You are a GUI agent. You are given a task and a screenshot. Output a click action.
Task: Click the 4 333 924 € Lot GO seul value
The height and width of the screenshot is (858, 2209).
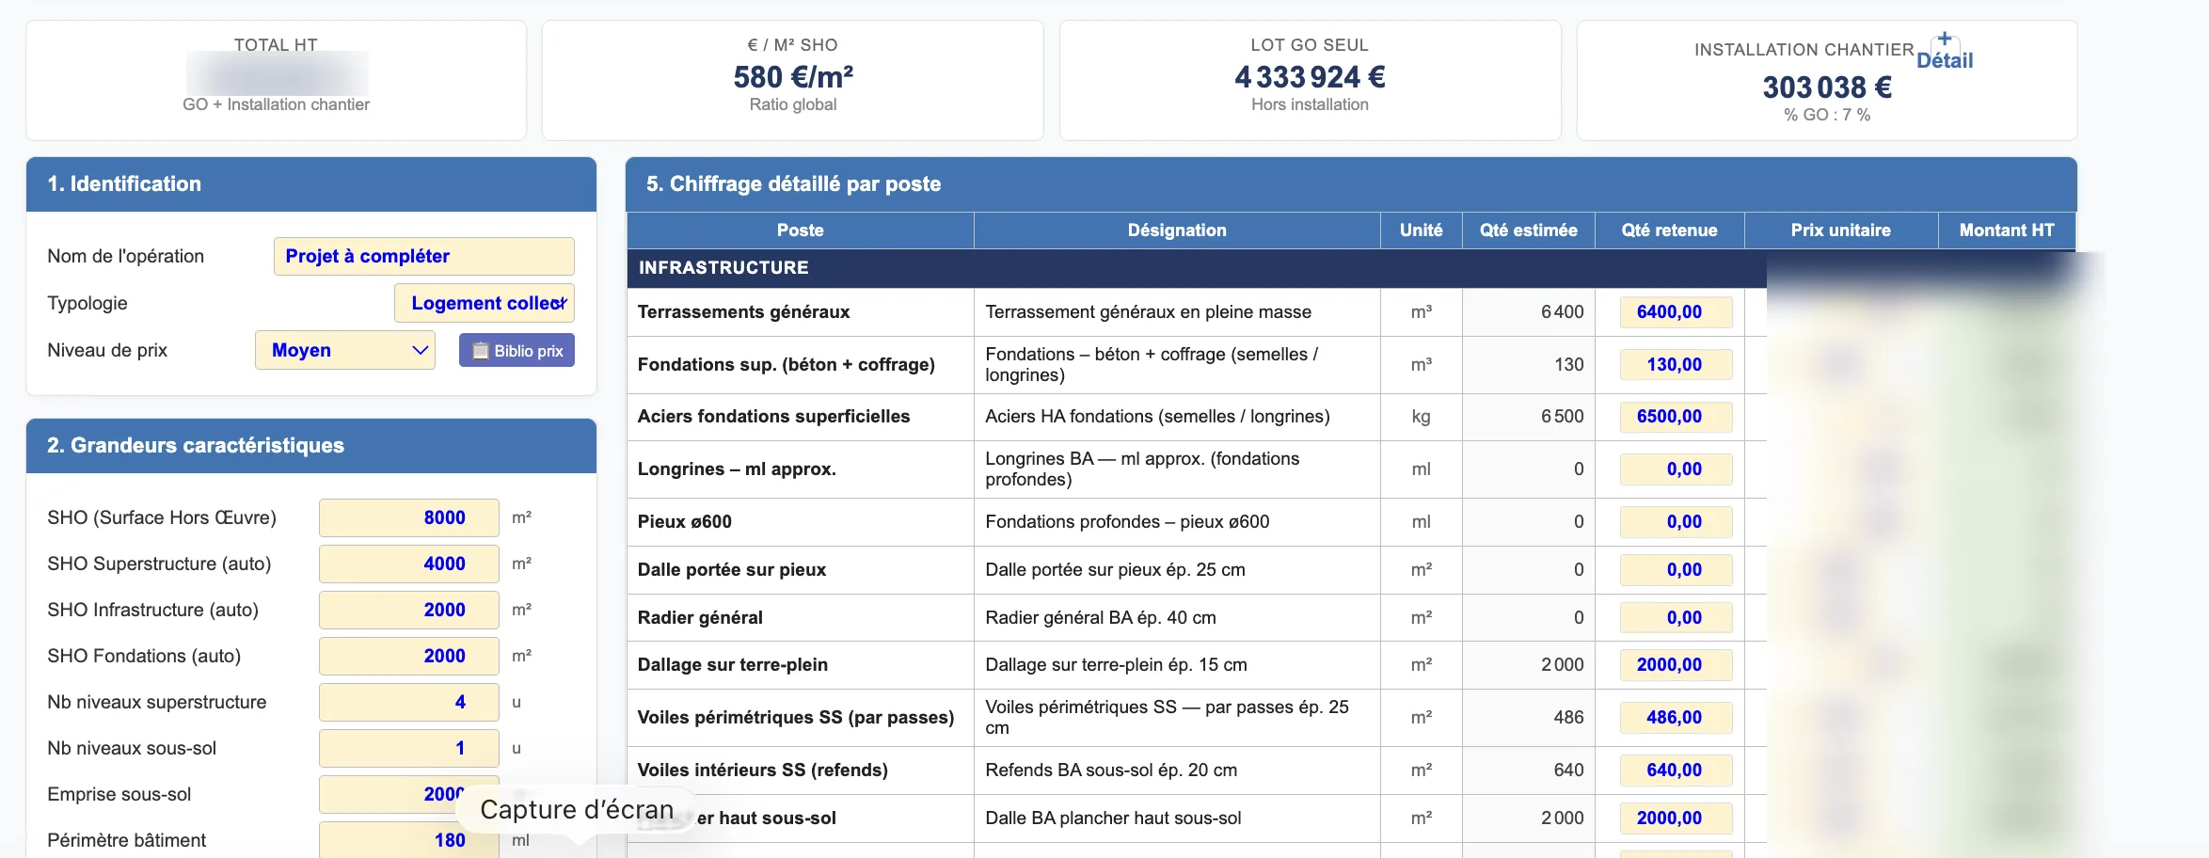click(x=1310, y=77)
